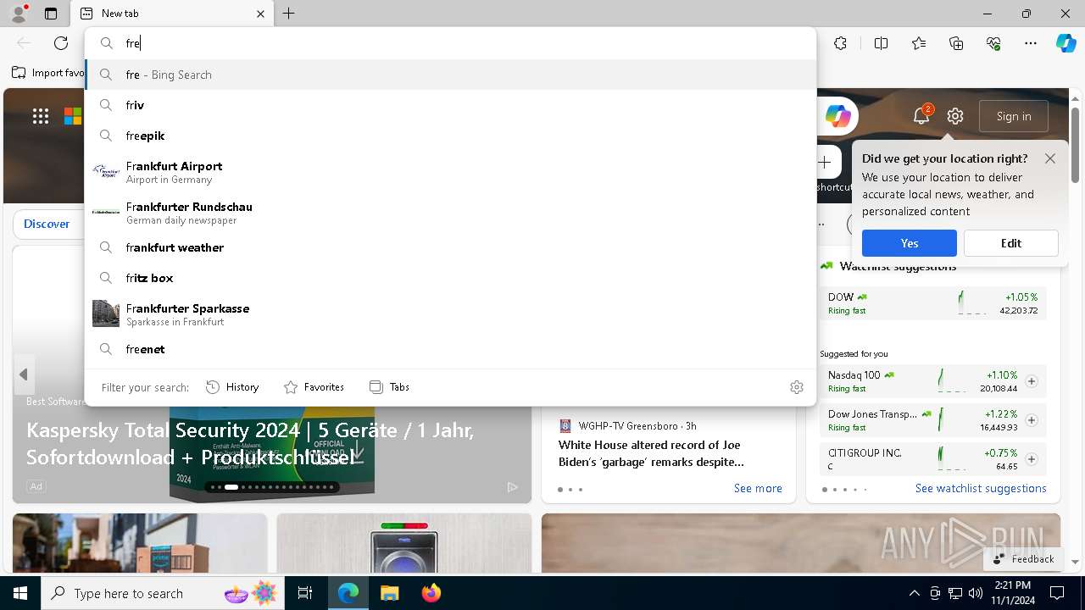Open the White House Biden news article
This screenshot has width=1085, height=610.
point(651,453)
